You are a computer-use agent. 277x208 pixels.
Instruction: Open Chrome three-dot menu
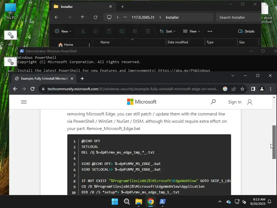pyautogui.click(x=271, y=89)
